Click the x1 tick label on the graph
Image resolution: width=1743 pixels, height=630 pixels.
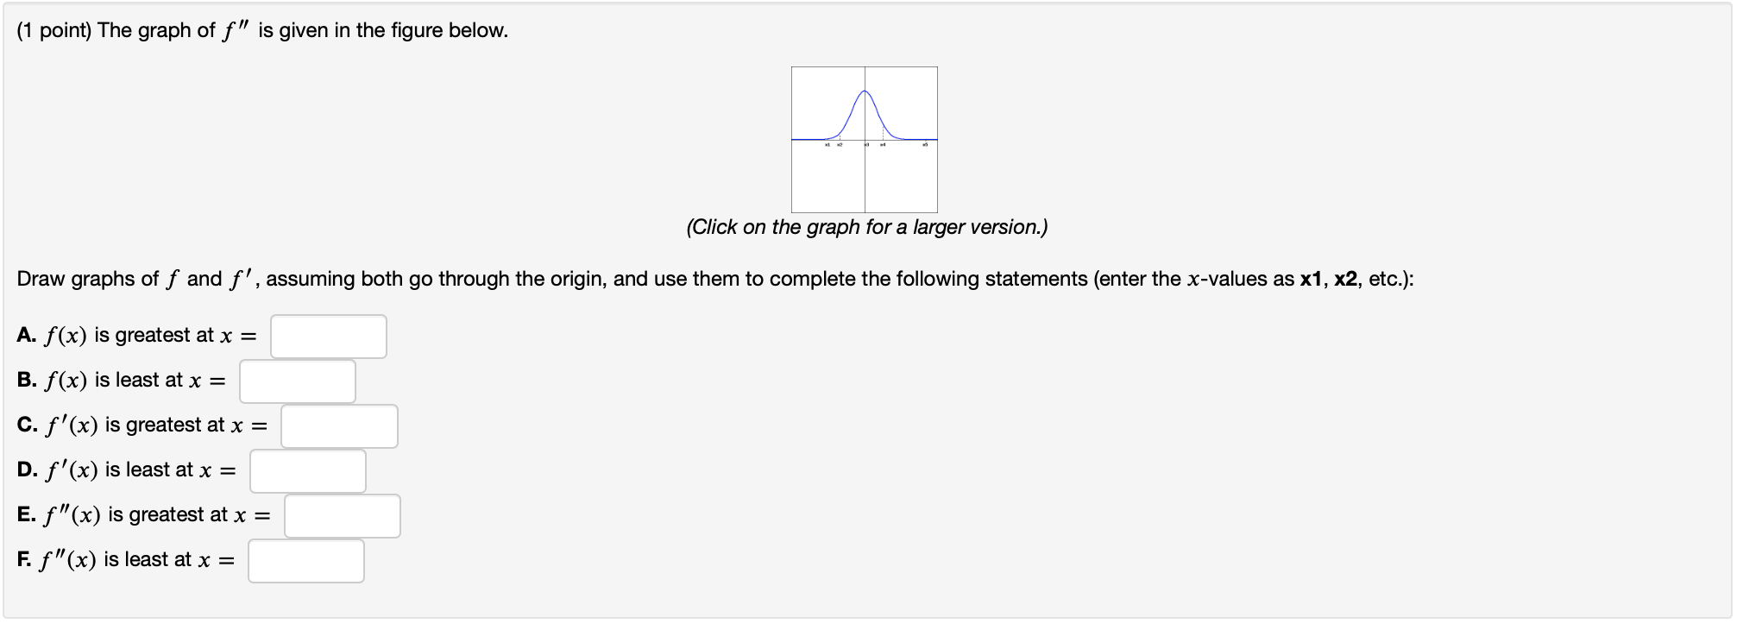tap(827, 144)
